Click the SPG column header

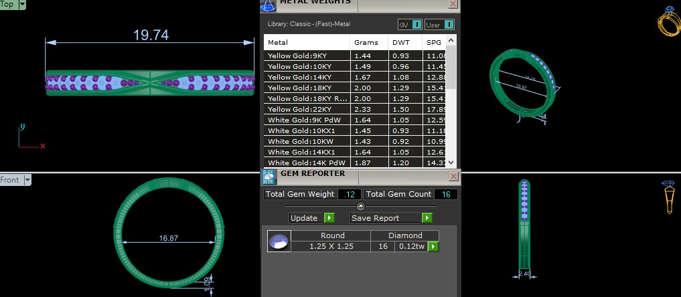tap(435, 43)
